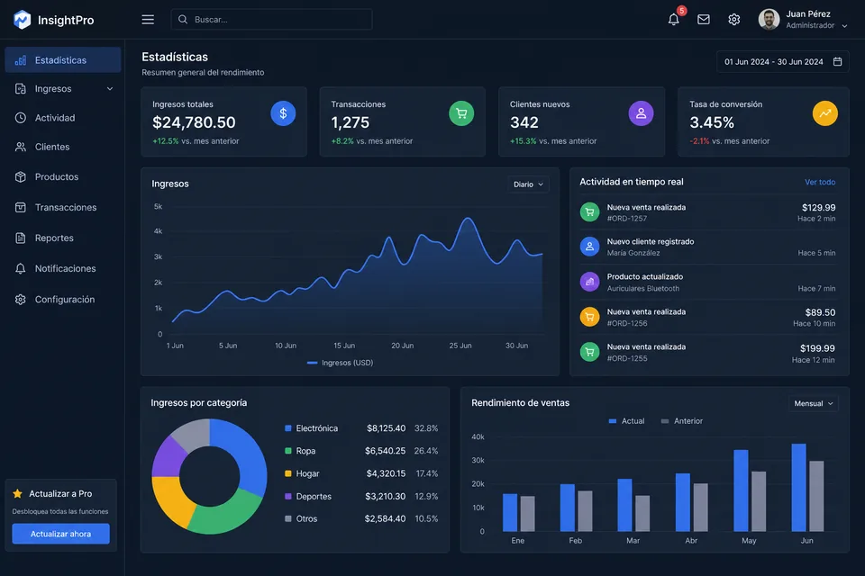Viewport: 865px width, 576px height.
Task: Click cart icon for order #ORD-1257
Action: tap(589, 212)
